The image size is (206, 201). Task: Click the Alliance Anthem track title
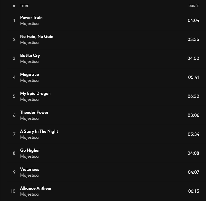(35, 188)
